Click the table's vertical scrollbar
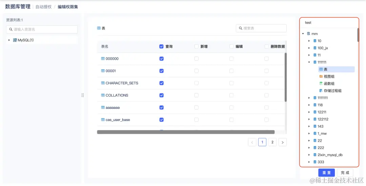Screen dimensions: 366x186 point(286,77)
